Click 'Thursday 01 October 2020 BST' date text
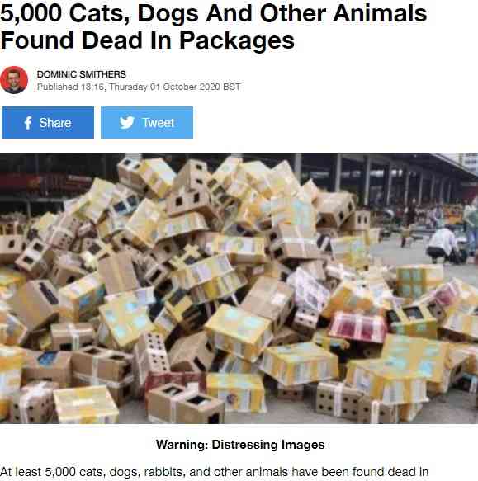The height and width of the screenshot is (481, 478). [x=175, y=87]
